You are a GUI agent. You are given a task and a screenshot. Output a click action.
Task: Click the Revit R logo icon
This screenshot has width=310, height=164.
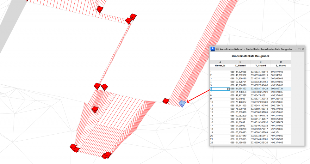click(213, 49)
